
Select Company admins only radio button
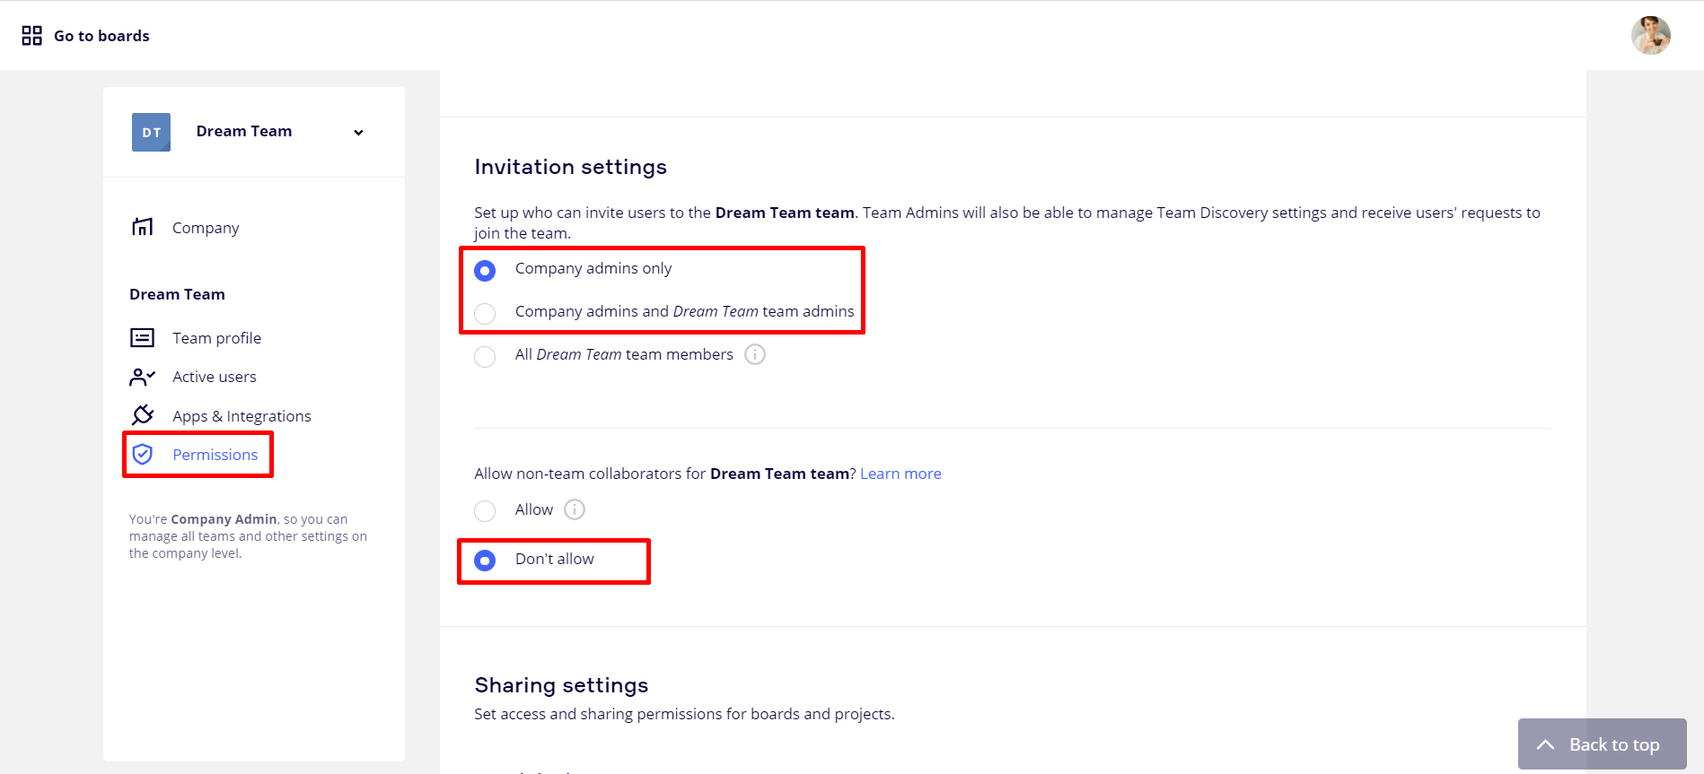[485, 270]
